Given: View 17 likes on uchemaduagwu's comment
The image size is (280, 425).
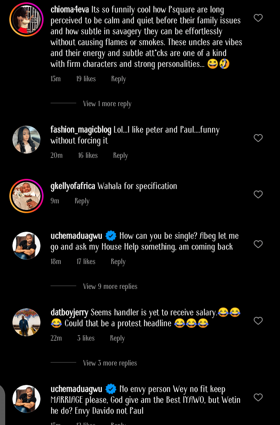Looking at the screenshot, I should pyautogui.click(x=86, y=262).
